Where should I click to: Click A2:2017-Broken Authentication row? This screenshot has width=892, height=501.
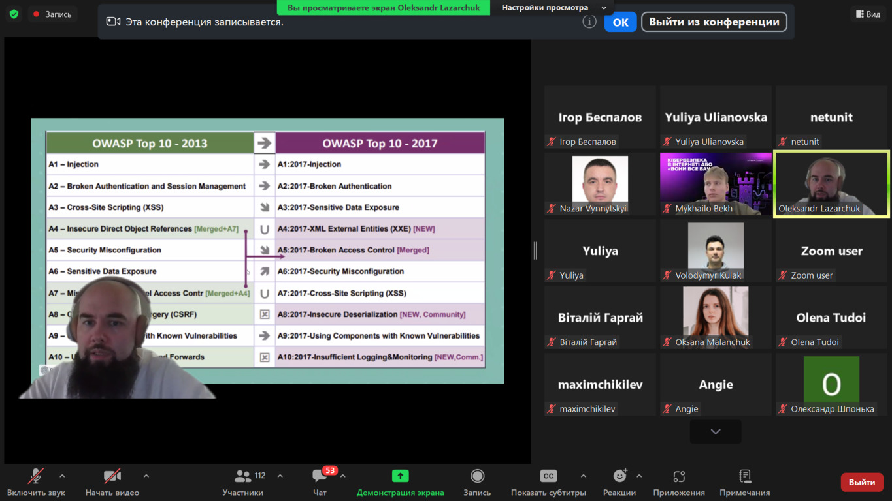(380, 186)
